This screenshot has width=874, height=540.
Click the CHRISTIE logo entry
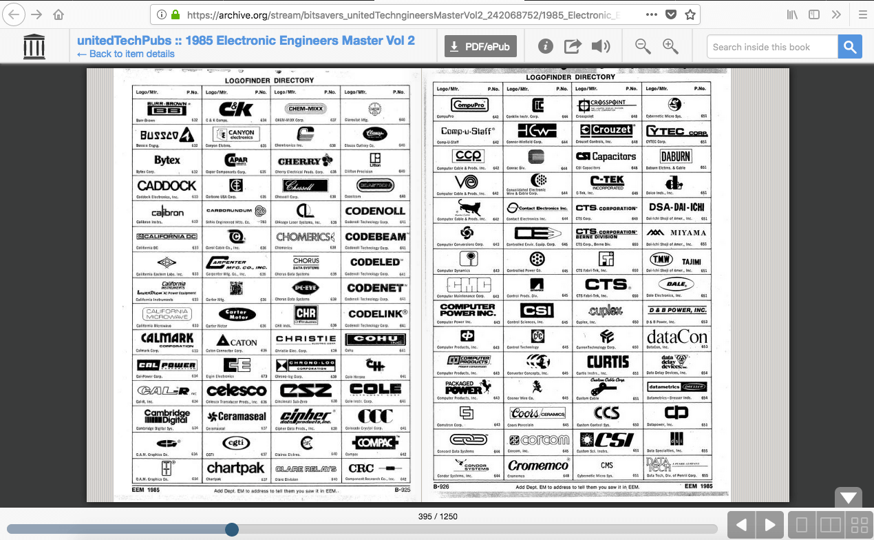coord(306,342)
